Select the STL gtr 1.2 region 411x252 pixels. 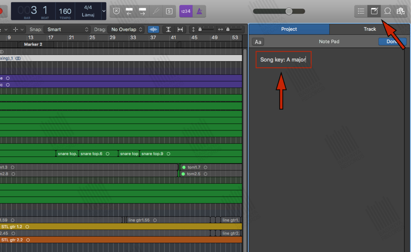121,227
